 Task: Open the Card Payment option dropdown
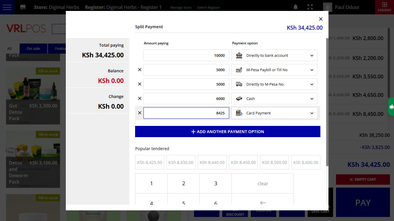click(x=274, y=113)
